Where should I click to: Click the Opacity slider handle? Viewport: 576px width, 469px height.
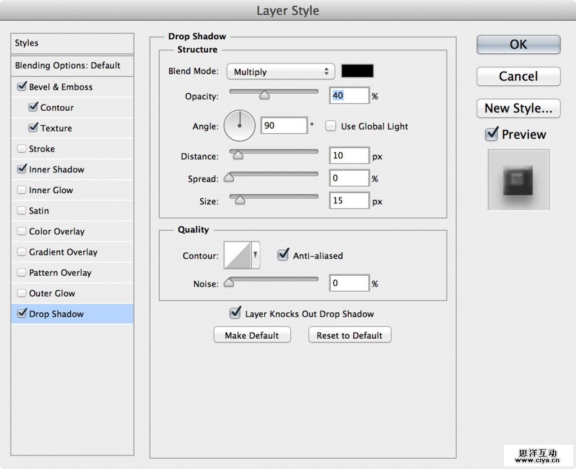click(264, 95)
